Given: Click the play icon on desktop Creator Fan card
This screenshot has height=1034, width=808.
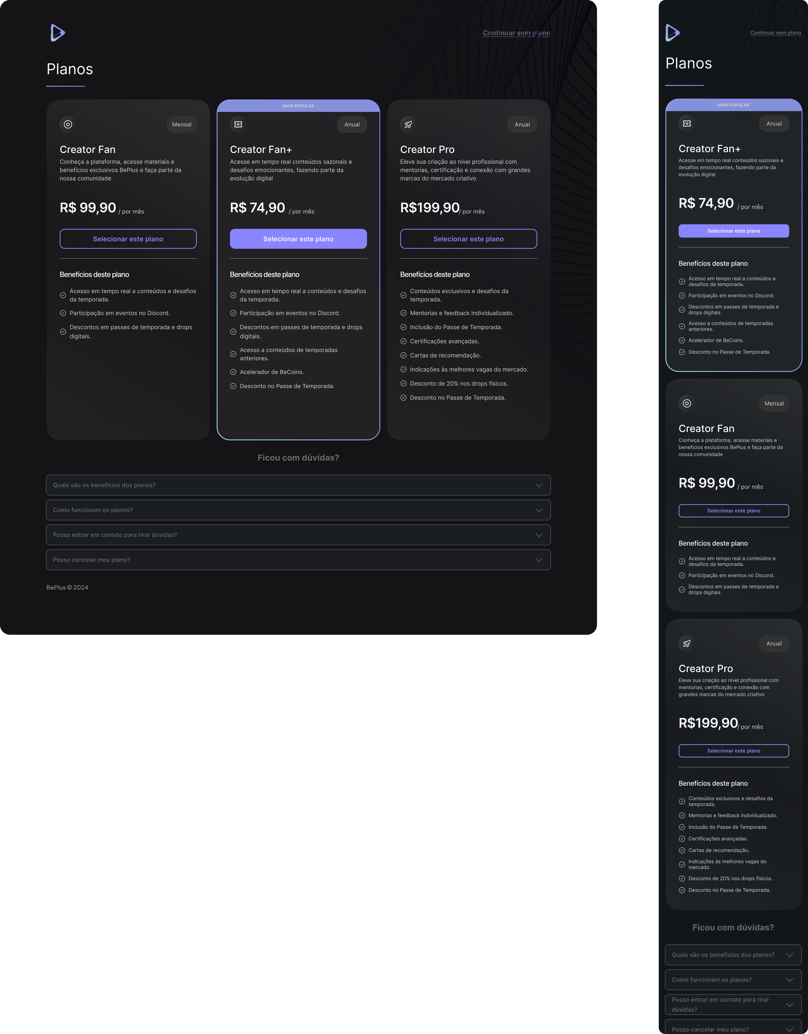Looking at the screenshot, I should click(x=68, y=124).
